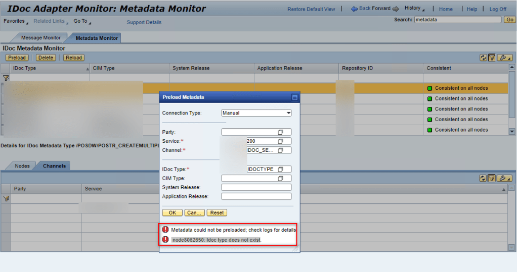517x272 pixels.
Task: Toggle the filter icon in upper table toolbar
Action: (x=492, y=58)
